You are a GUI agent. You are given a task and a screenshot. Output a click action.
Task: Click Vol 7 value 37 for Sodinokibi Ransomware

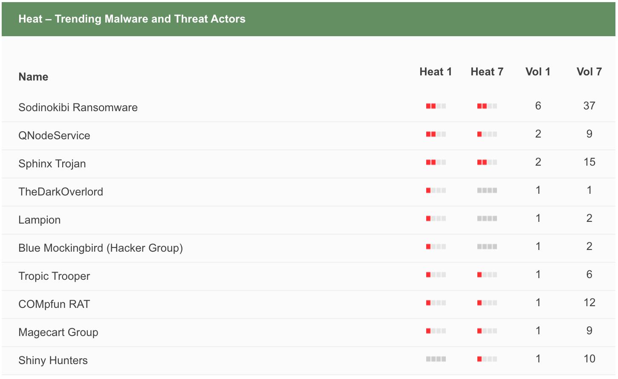click(589, 106)
